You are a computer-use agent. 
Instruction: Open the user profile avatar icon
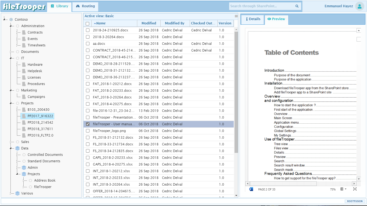point(359,6)
